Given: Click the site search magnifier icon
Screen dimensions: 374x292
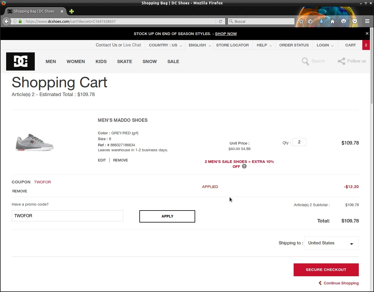Looking at the screenshot, I should (305, 61).
